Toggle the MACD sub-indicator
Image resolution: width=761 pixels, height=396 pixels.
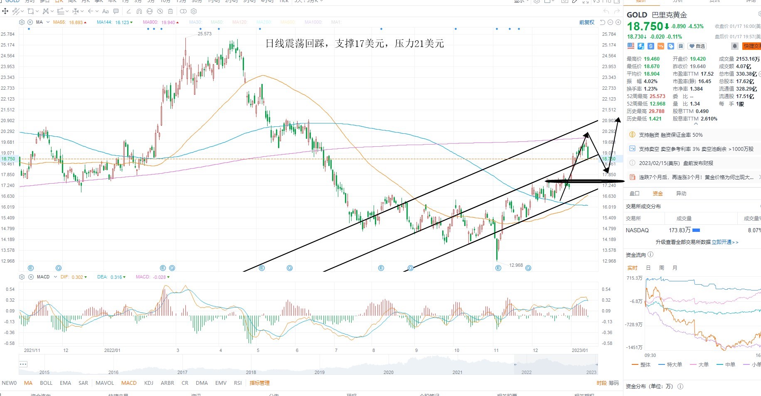point(129,383)
